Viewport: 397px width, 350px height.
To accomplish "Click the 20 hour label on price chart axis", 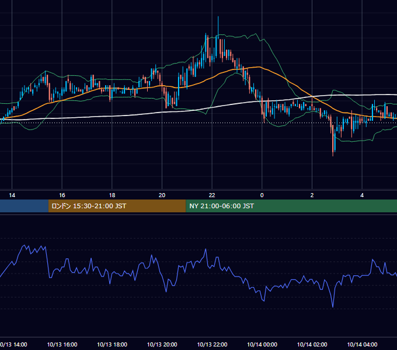I will pos(162,195).
